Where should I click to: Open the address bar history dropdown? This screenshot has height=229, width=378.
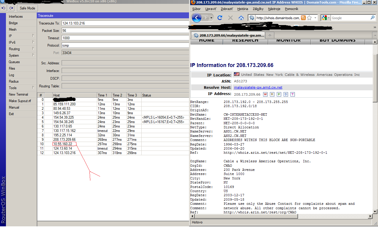click(315, 18)
